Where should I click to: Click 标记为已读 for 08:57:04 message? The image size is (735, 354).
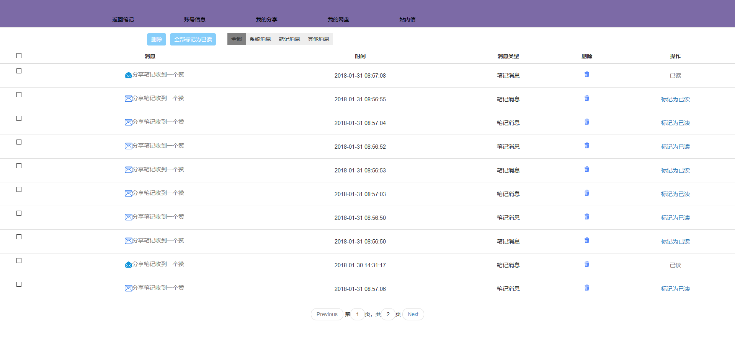click(x=675, y=123)
